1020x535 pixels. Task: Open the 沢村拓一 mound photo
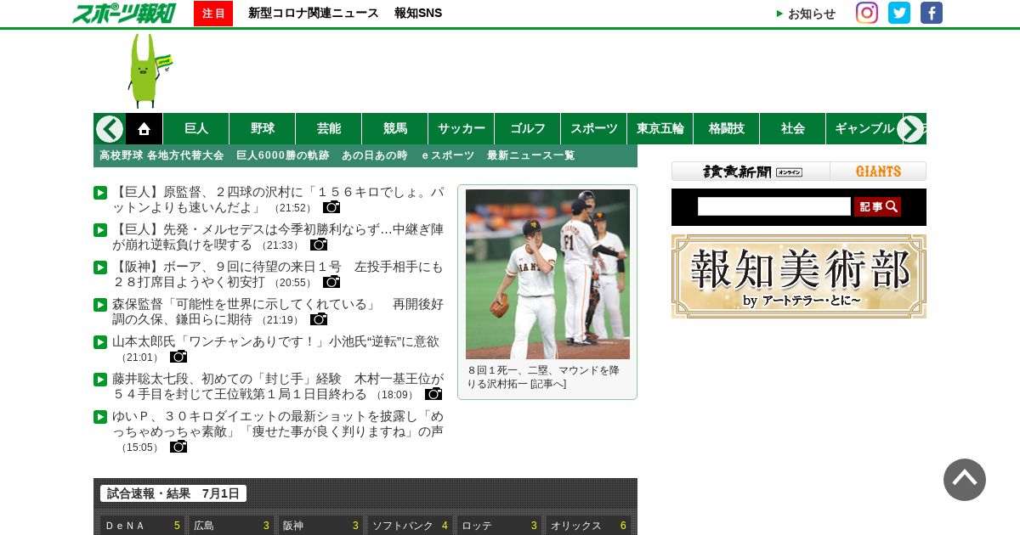click(x=547, y=274)
